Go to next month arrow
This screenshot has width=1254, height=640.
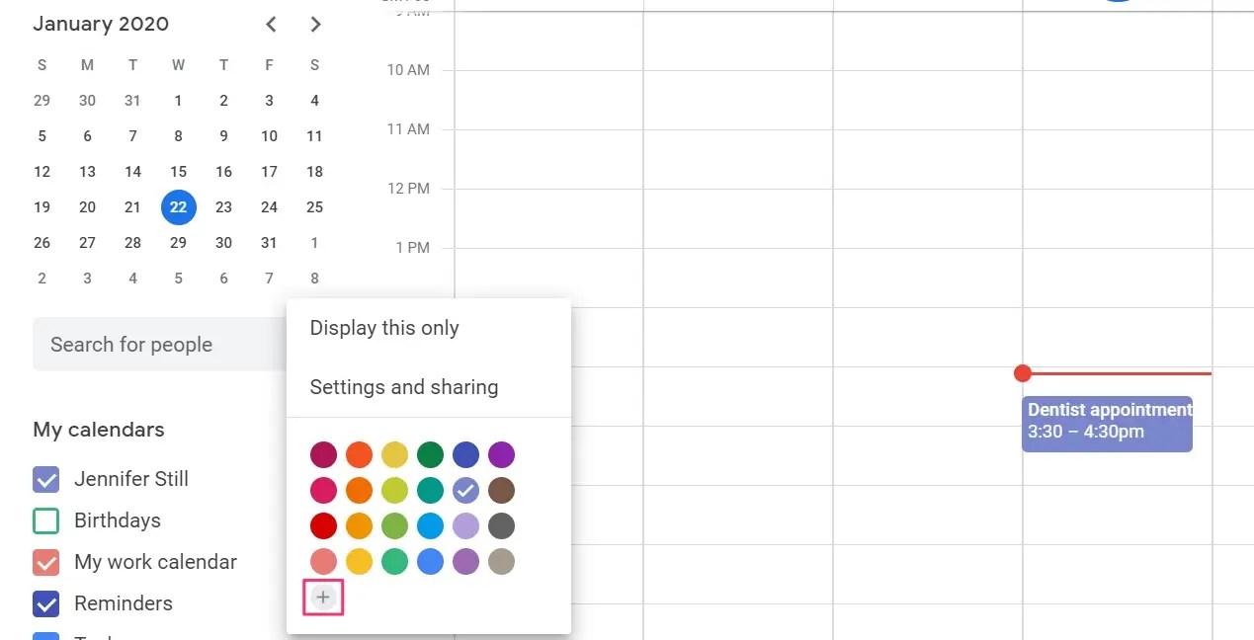tap(315, 25)
